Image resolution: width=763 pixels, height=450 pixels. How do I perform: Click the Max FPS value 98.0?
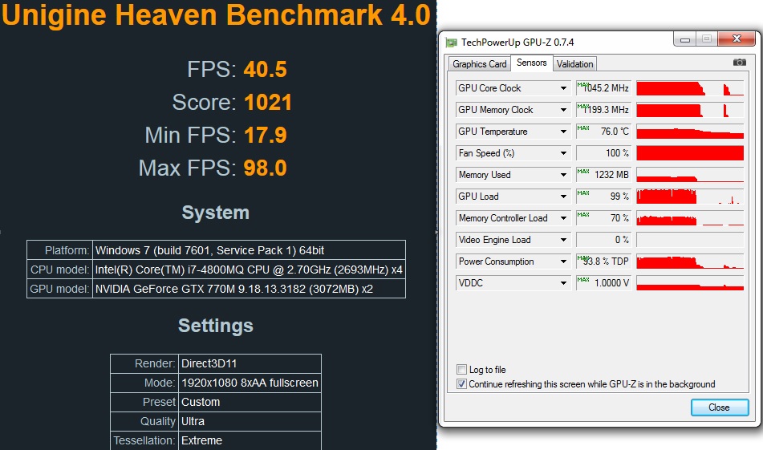266,168
